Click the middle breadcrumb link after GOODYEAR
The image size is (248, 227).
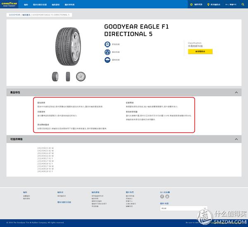point(26,15)
